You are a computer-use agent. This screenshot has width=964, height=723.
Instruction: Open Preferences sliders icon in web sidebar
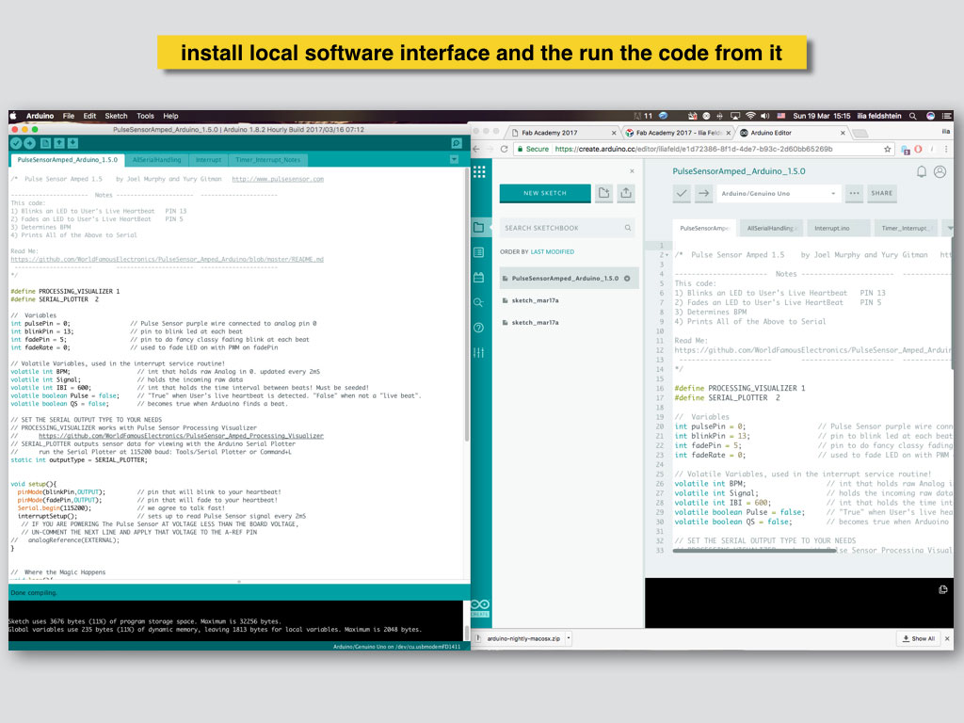click(479, 352)
